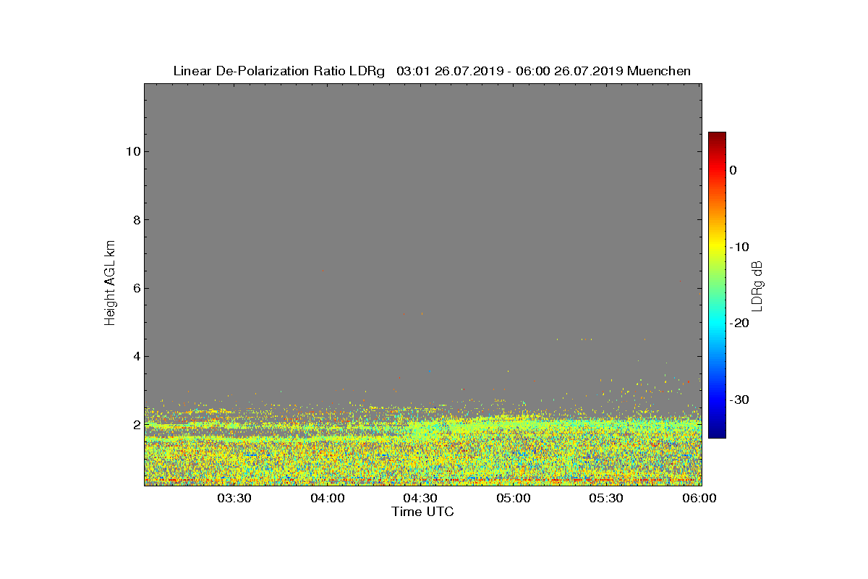Click the 05:30 time axis label
This screenshot has width=868, height=579.
[606, 498]
